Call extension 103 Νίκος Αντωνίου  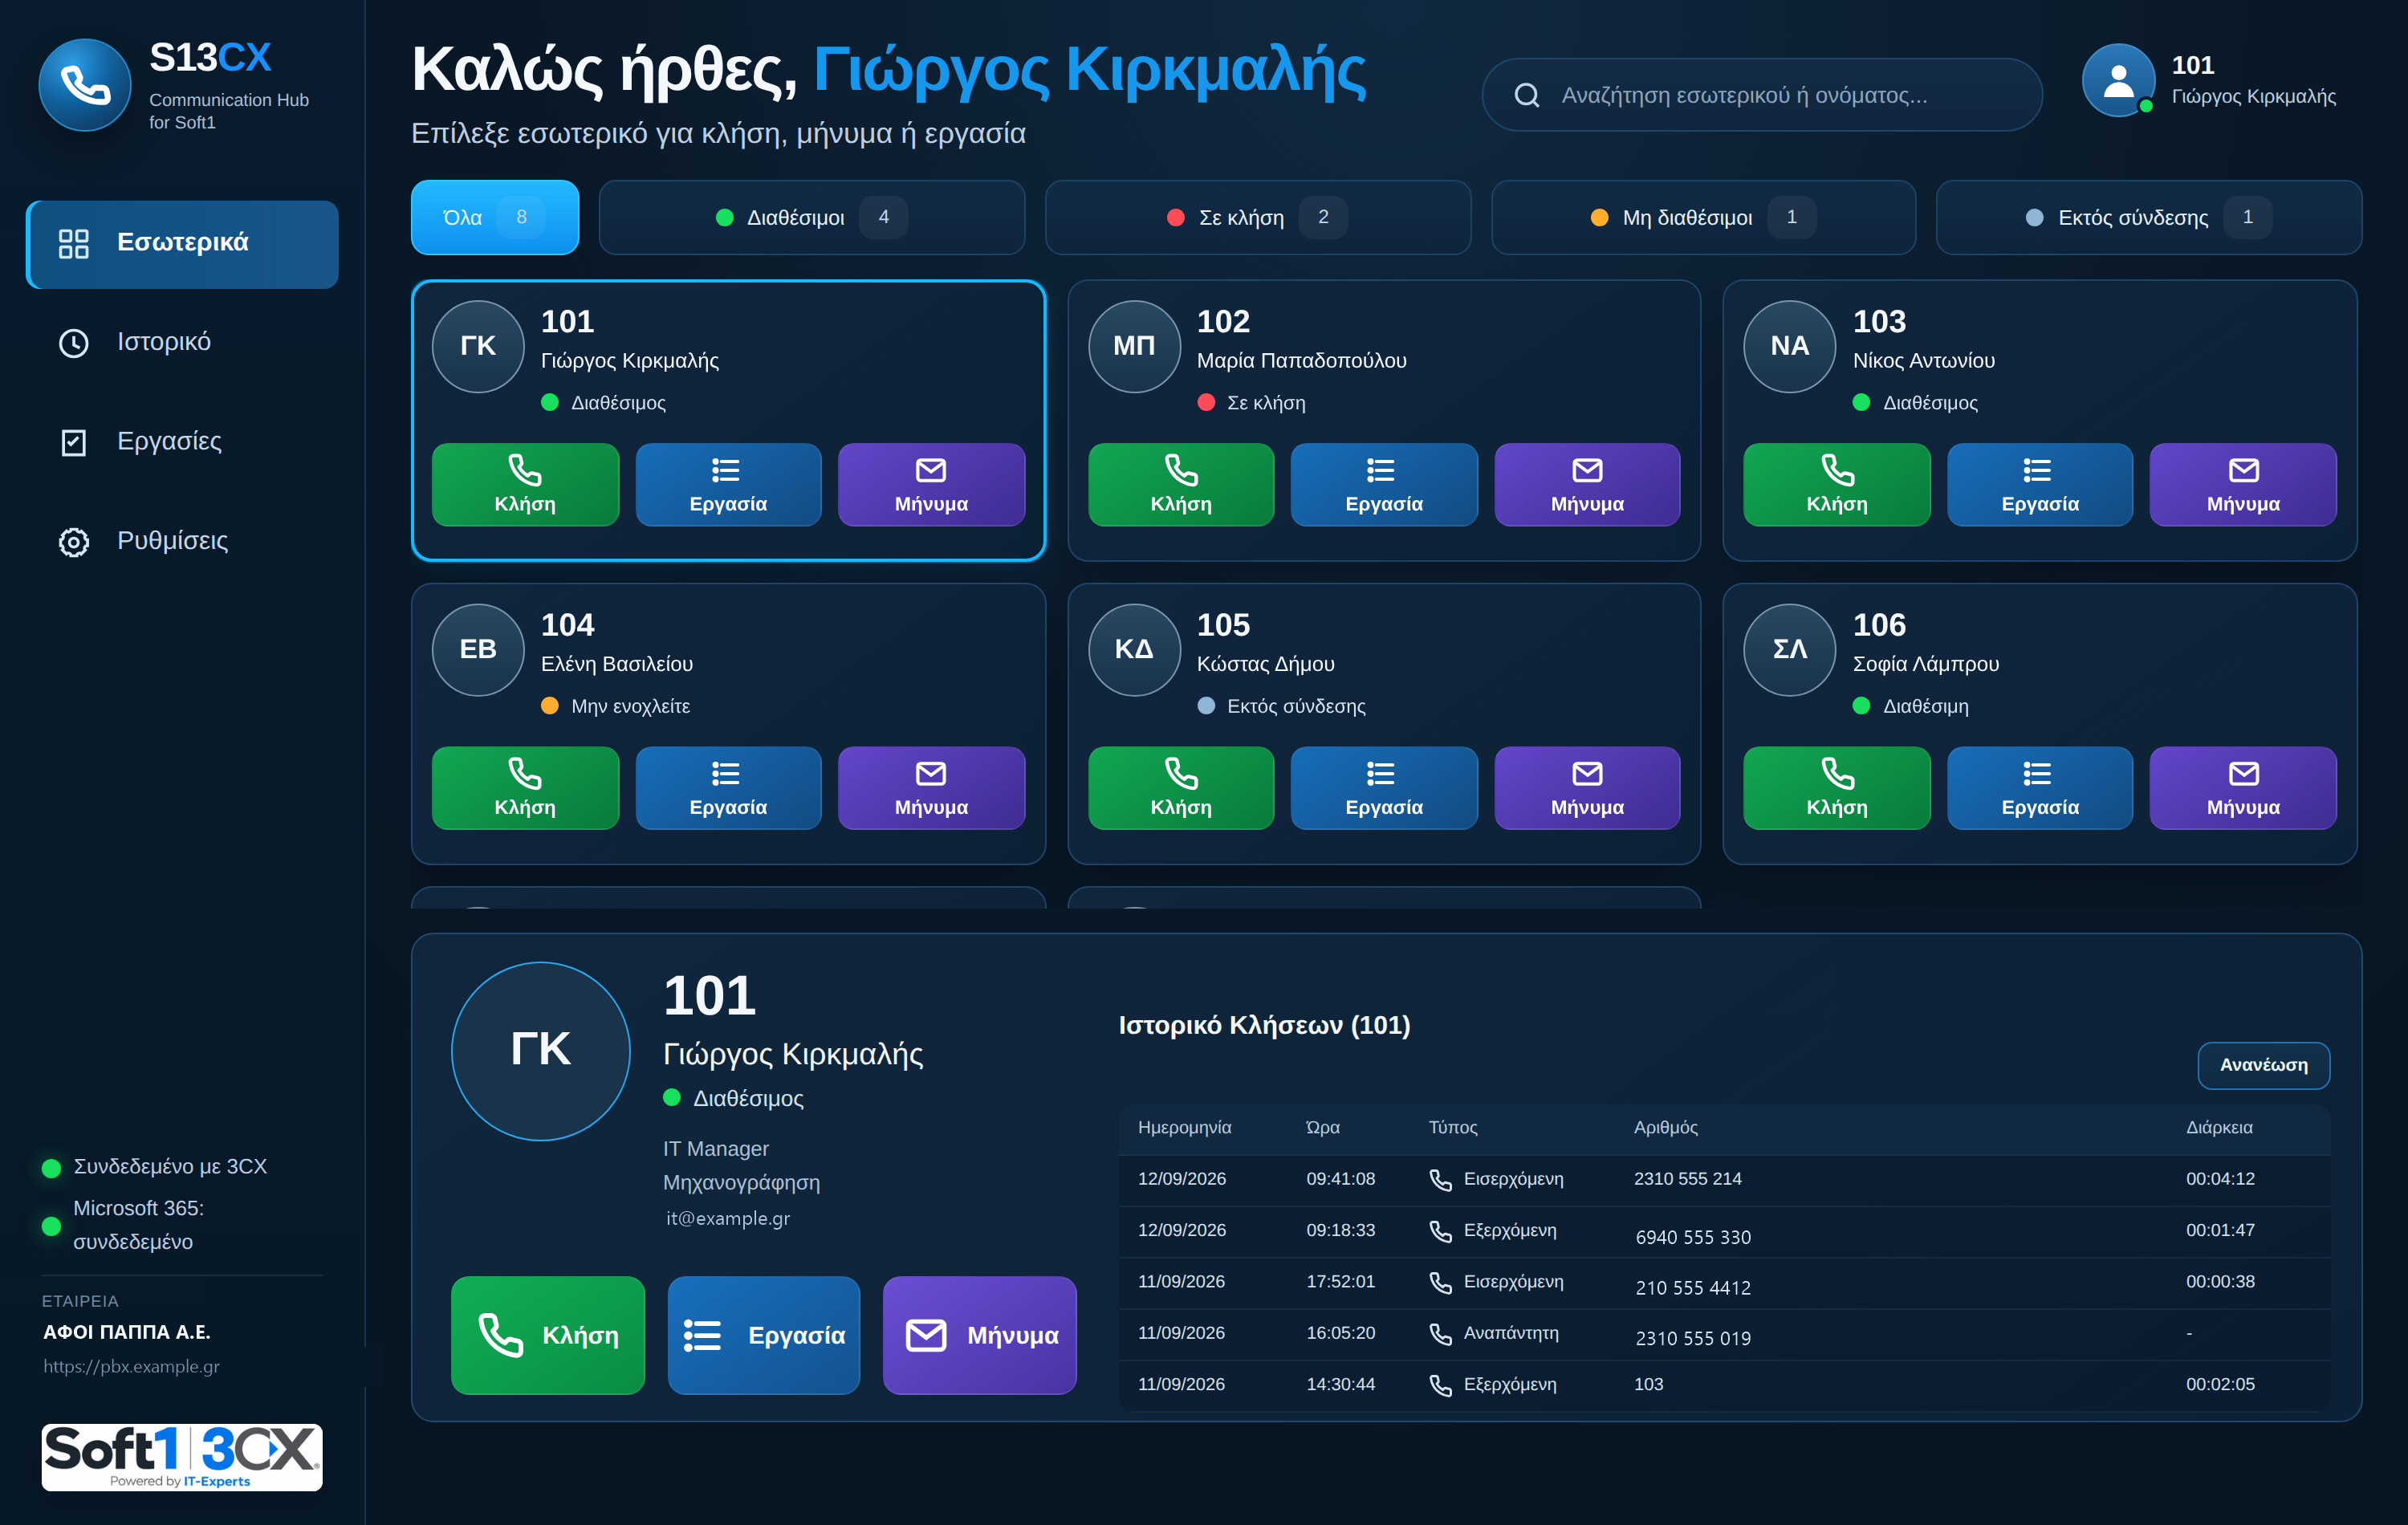click(1837, 484)
